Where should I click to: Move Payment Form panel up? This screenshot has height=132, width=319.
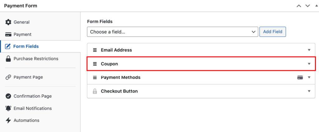click(299, 6)
